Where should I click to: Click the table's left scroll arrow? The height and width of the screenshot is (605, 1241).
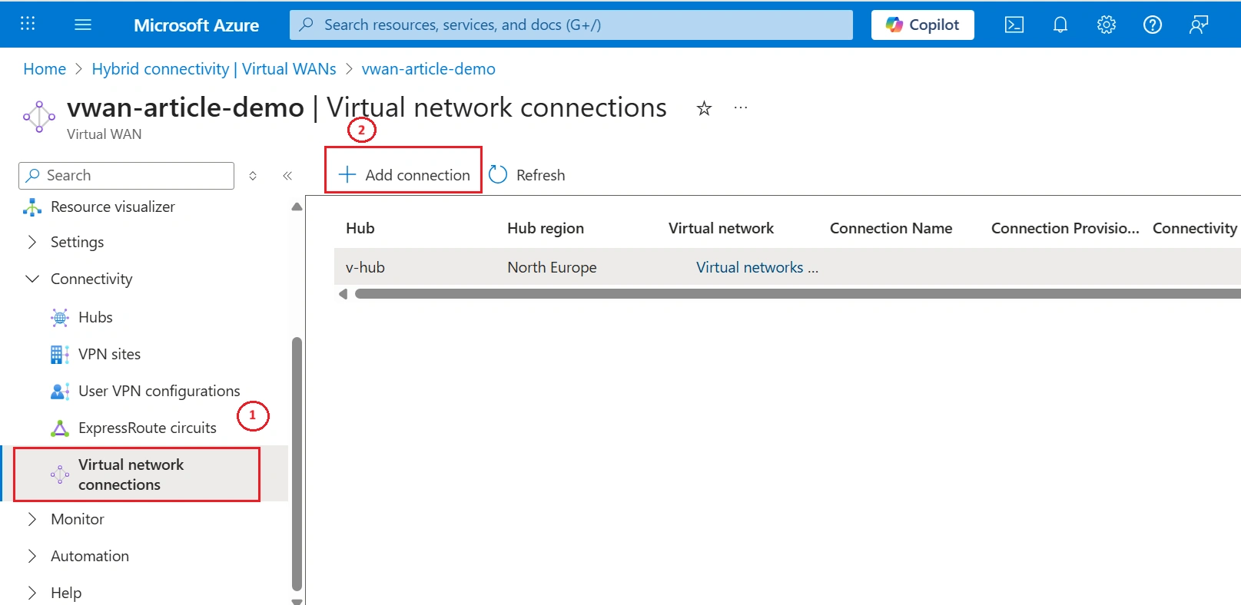[x=343, y=294]
